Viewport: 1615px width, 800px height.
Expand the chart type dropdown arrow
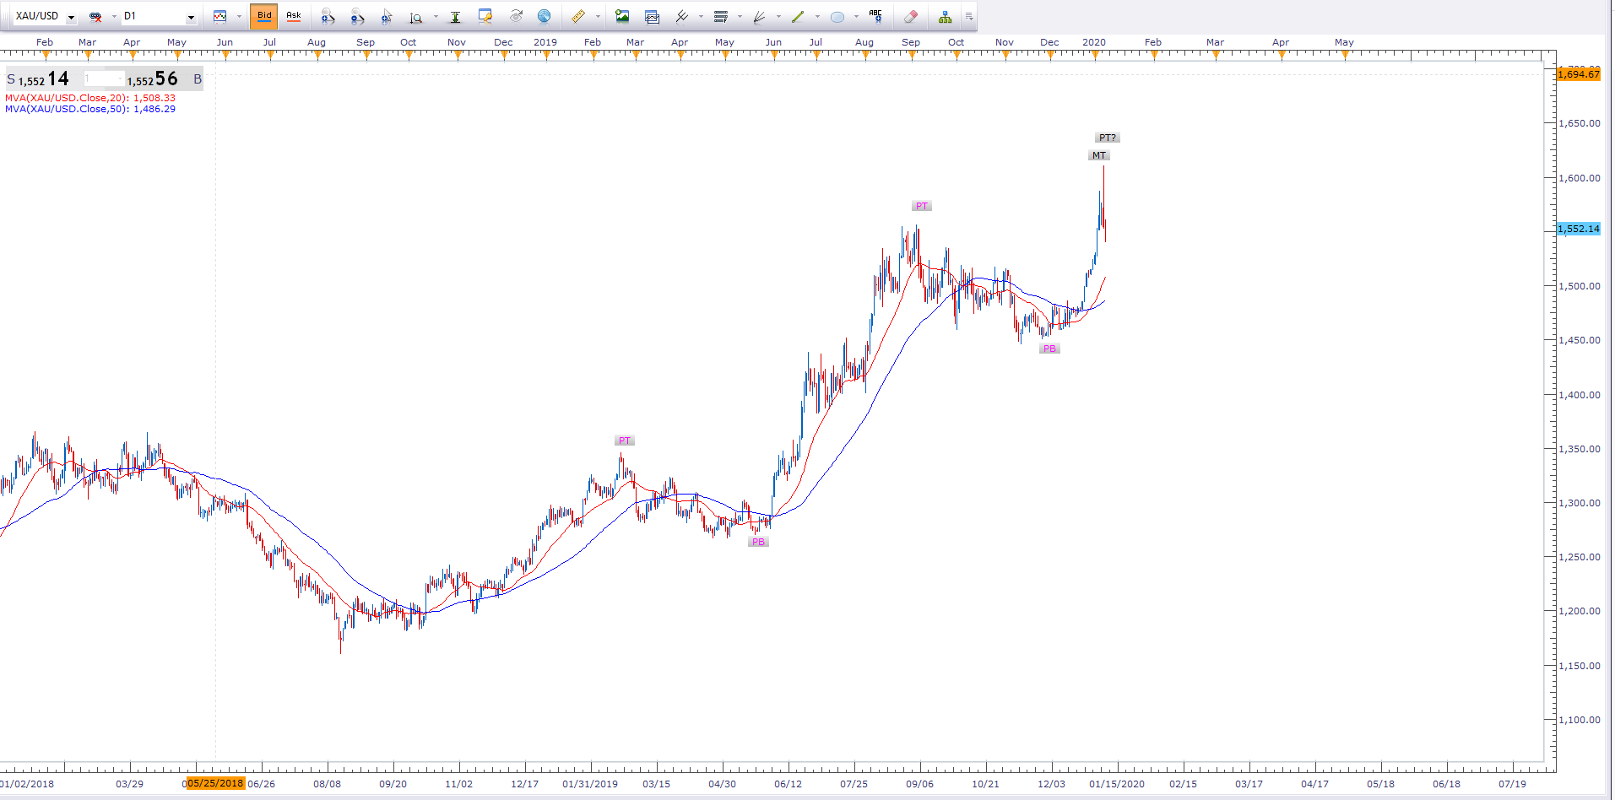point(239,16)
